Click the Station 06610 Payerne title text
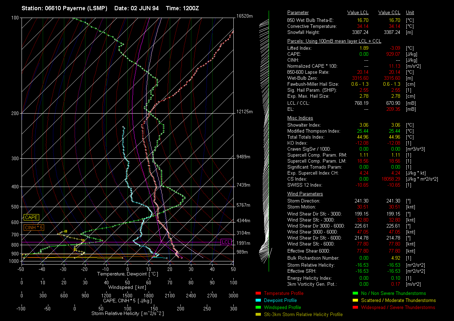Viewport: 454px width, 321px height. tap(64, 8)
